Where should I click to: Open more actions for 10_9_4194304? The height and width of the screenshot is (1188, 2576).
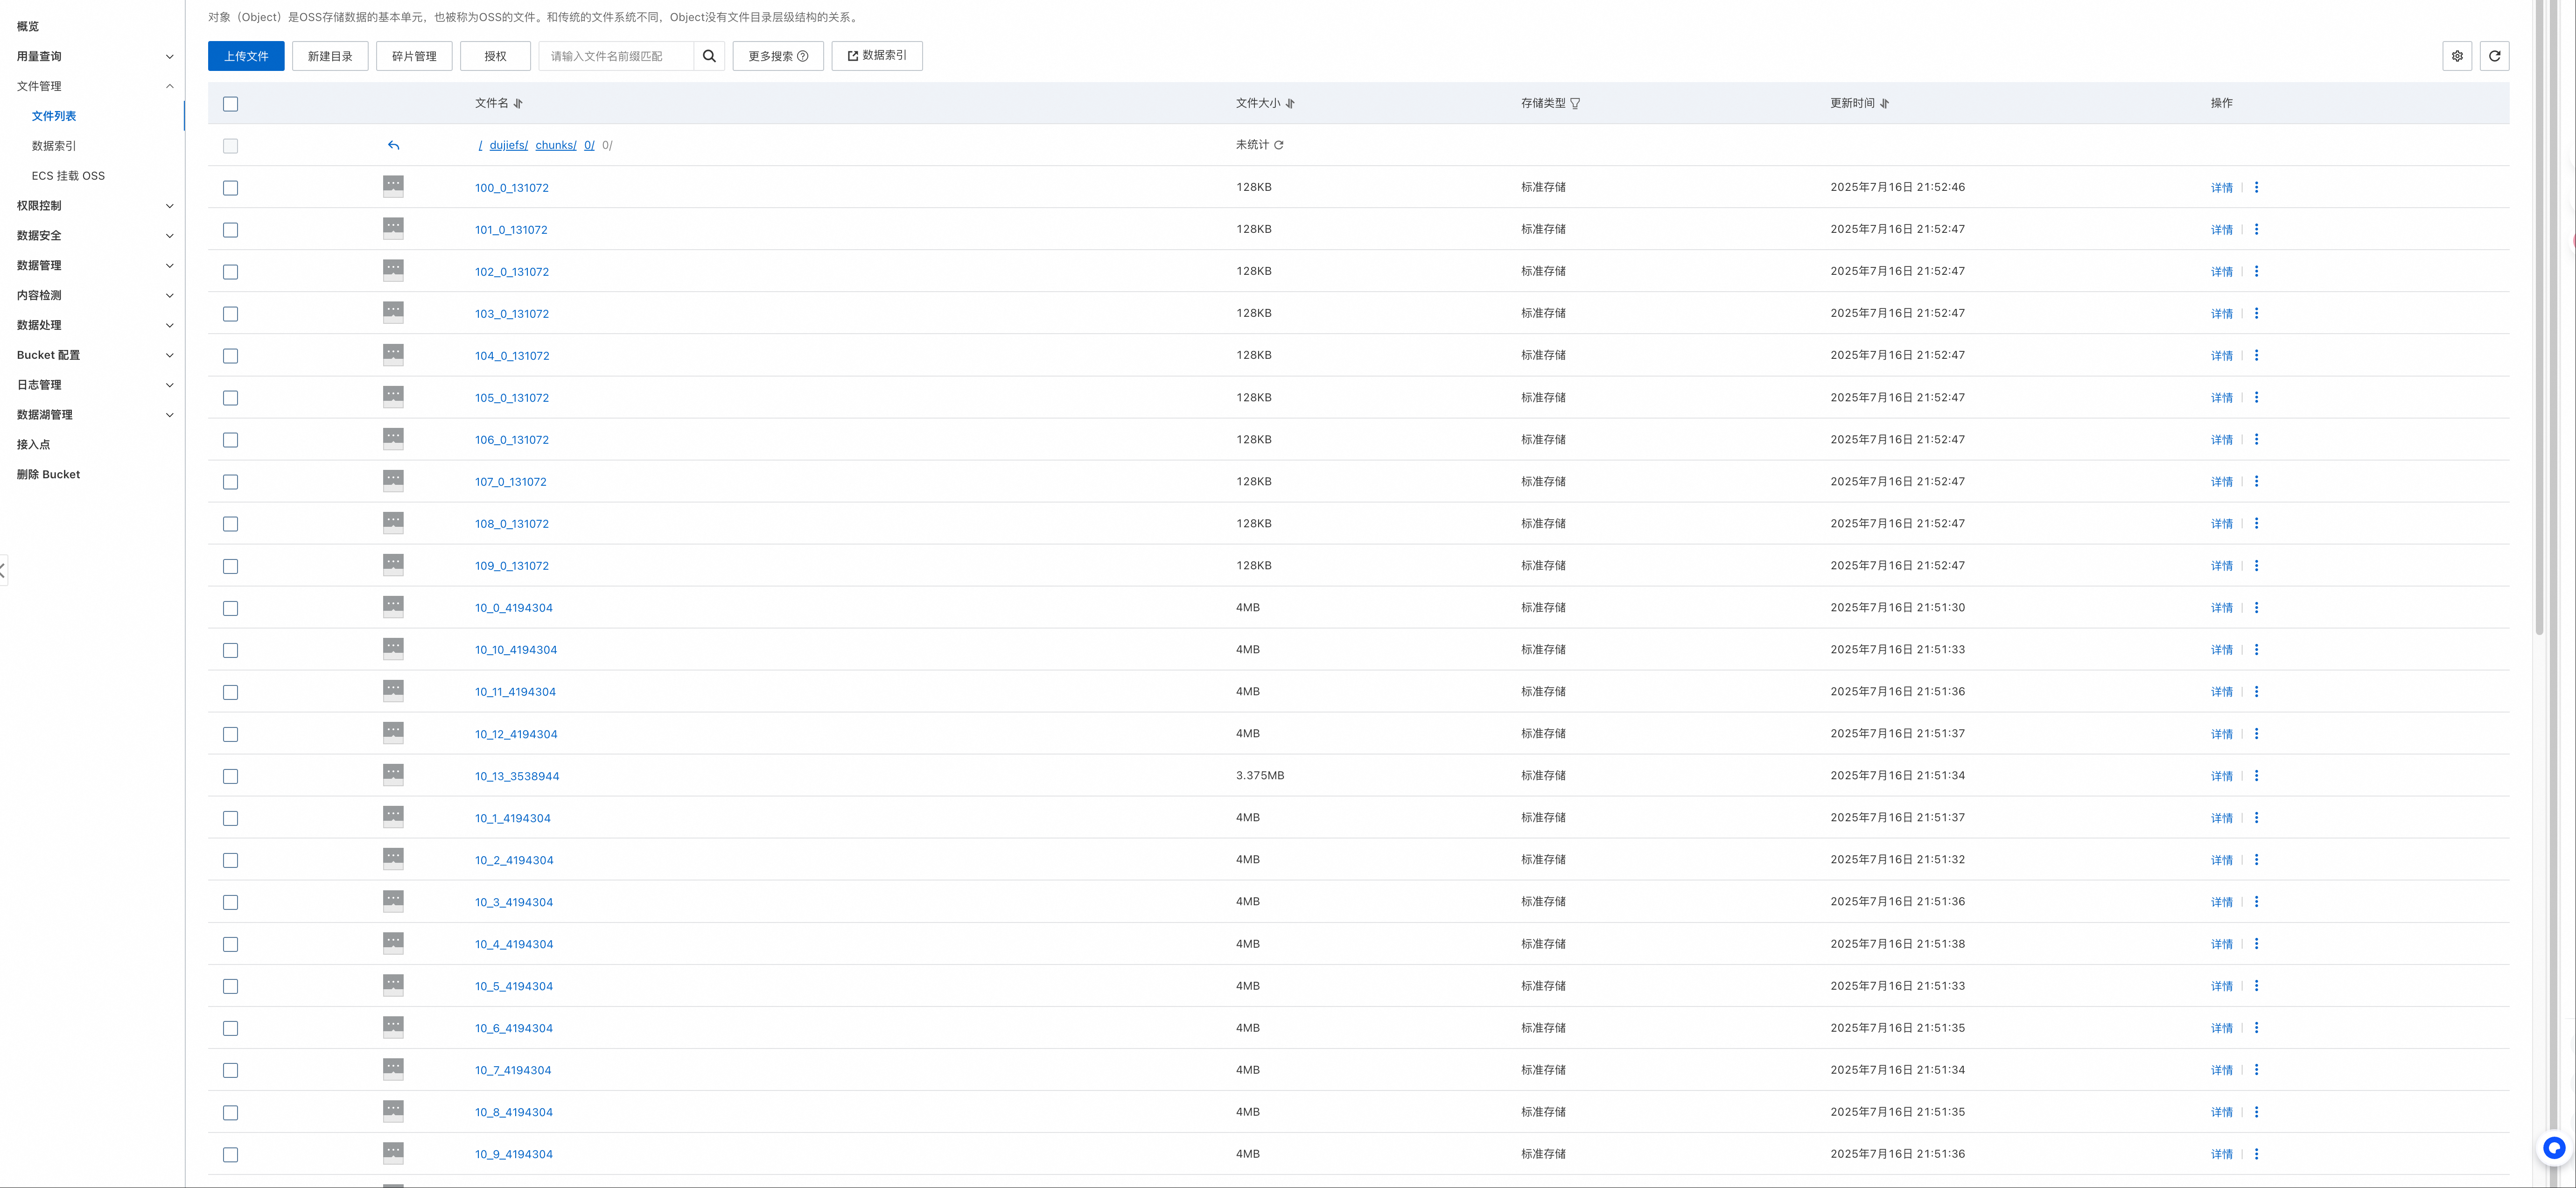click(2256, 1153)
